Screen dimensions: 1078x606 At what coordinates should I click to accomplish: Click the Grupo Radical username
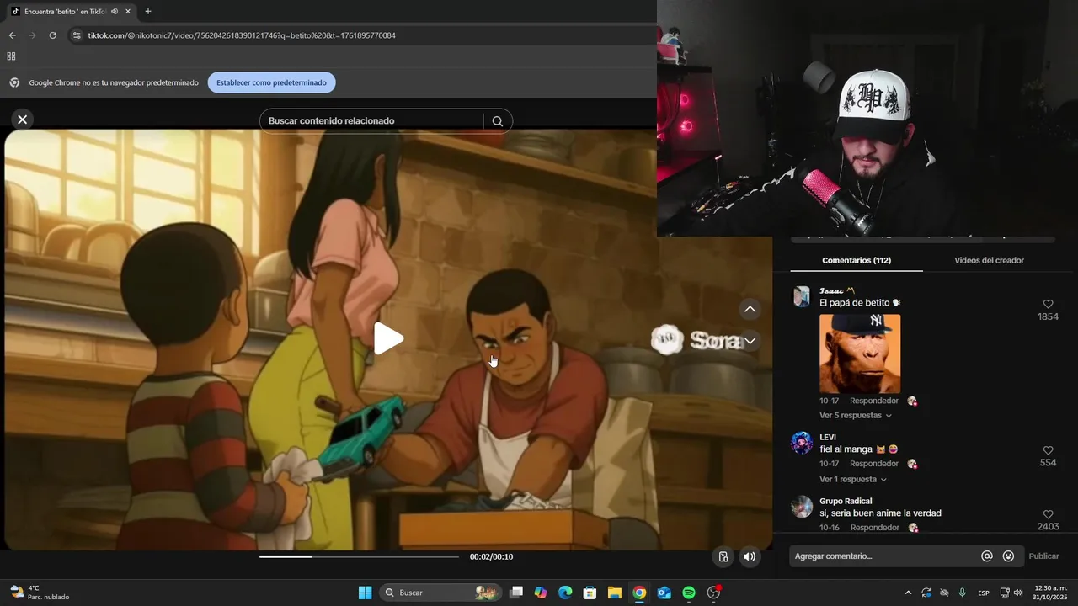pyautogui.click(x=846, y=501)
